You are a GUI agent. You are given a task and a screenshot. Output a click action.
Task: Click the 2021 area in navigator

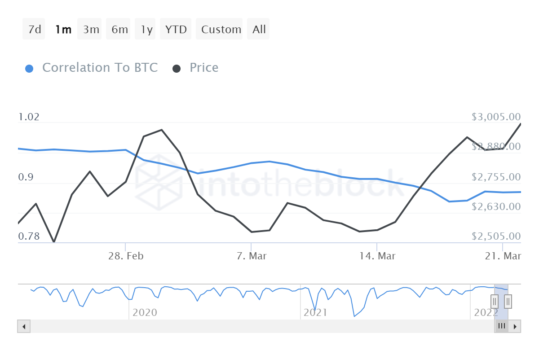tap(315, 312)
